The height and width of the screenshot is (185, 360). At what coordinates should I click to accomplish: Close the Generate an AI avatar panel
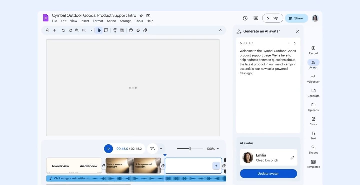click(x=297, y=31)
